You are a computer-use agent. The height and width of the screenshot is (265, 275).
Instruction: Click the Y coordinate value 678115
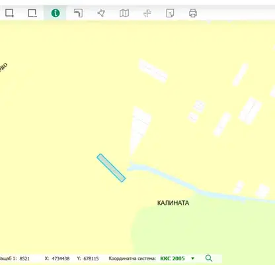[x=91, y=258]
